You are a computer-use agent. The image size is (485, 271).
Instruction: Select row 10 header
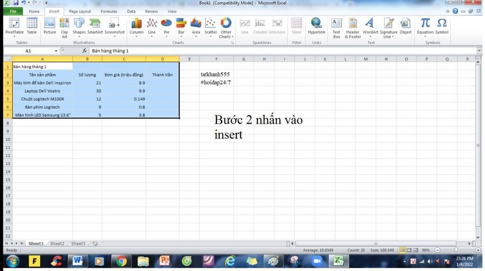pos(8,139)
